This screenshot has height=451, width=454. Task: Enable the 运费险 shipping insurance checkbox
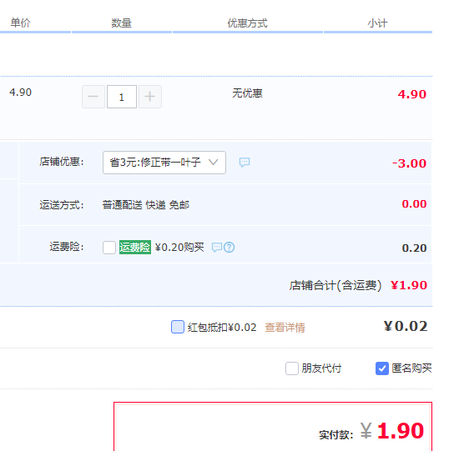(x=109, y=248)
